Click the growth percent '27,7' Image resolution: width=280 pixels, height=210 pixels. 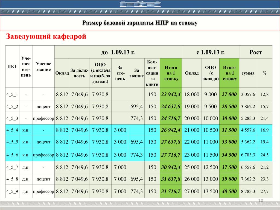tap(264, 191)
